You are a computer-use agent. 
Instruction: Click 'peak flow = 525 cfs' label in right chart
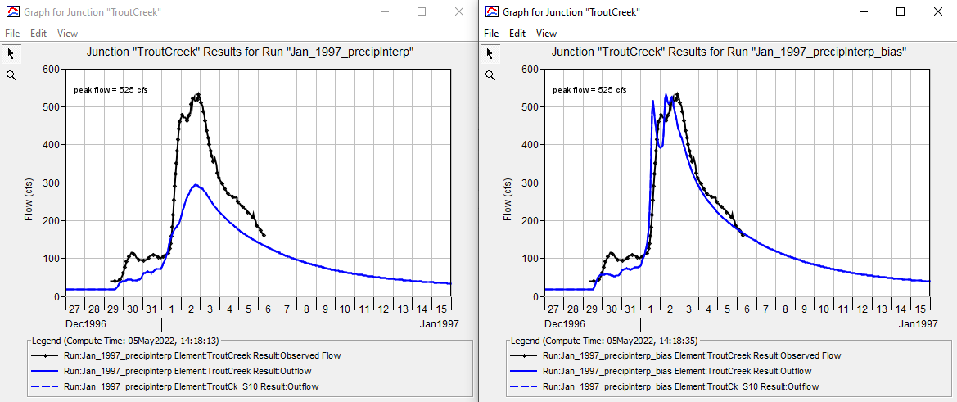pos(589,90)
